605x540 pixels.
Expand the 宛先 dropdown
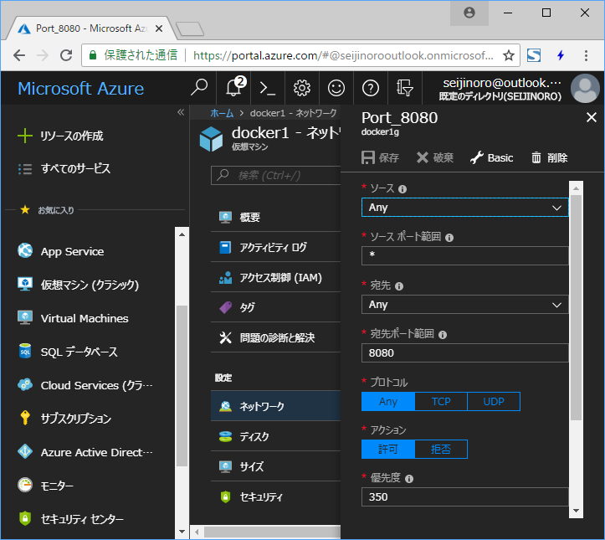[464, 305]
